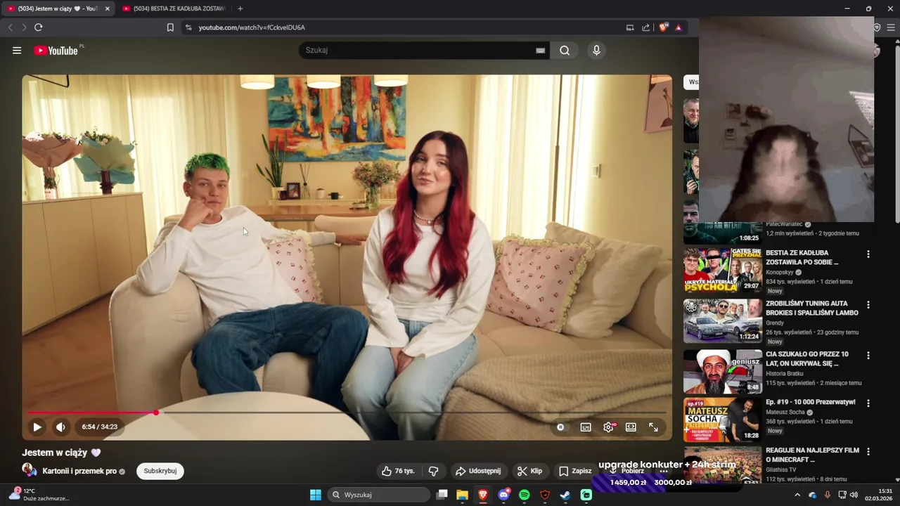Open options menu for Ep. #19 video
The height and width of the screenshot is (506, 900).
click(x=868, y=403)
